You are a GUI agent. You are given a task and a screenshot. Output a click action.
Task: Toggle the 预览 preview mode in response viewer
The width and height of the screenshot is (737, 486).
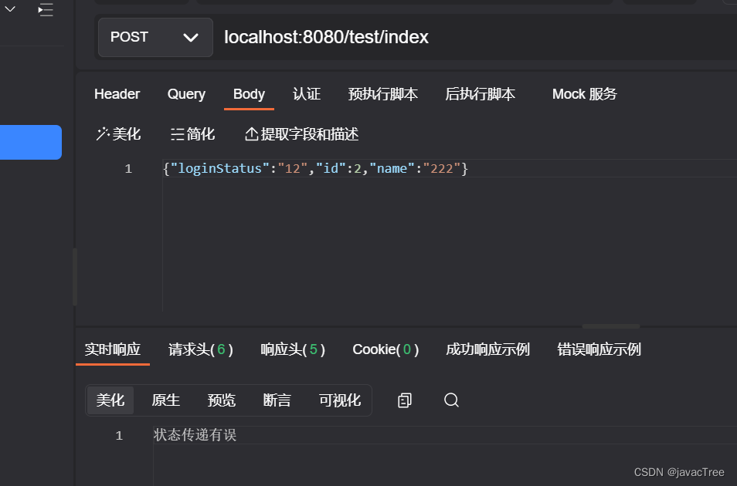click(x=222, y=400)
